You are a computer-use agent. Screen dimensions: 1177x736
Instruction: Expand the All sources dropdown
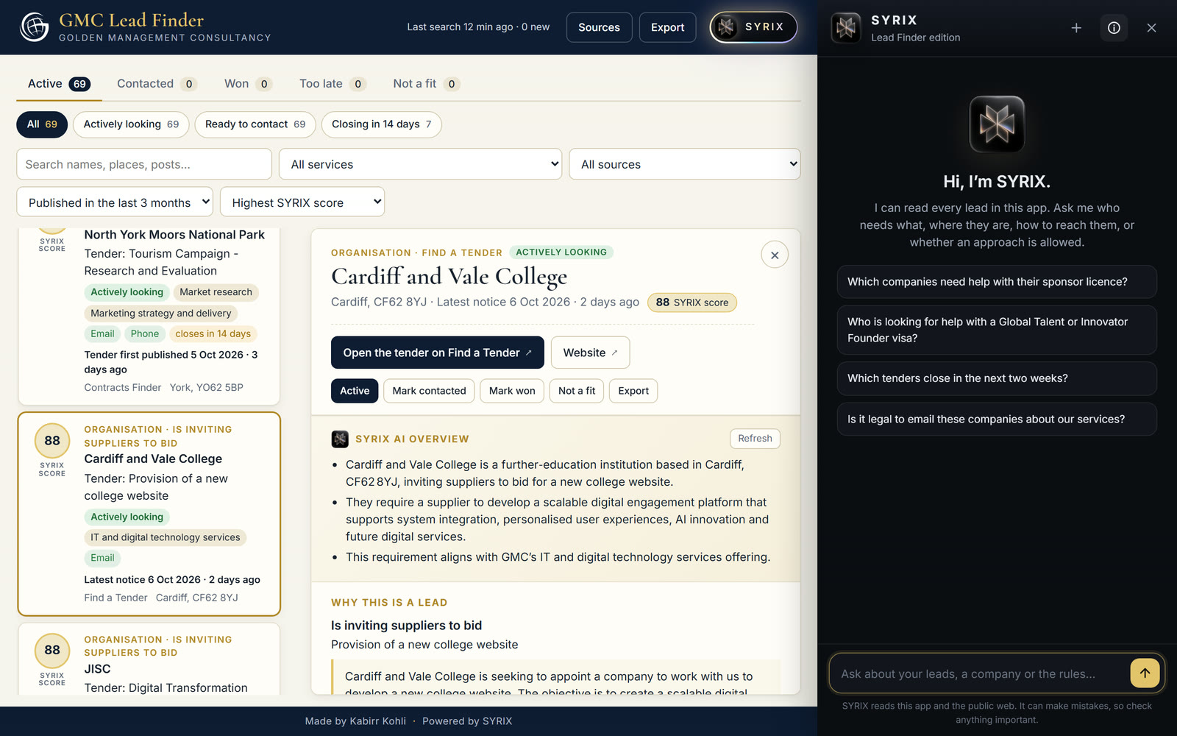coord(685,164)
